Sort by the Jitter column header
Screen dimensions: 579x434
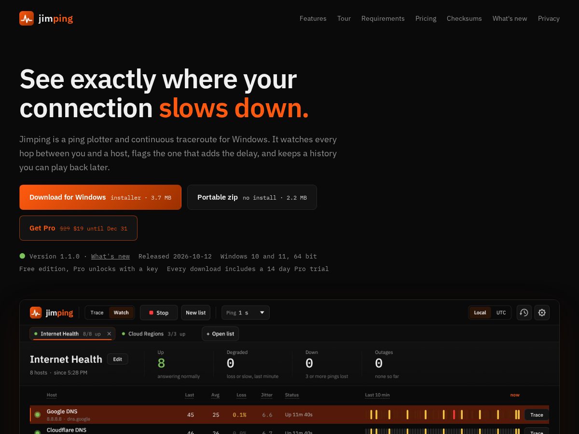pyautogui.click(x=267, y=395)
